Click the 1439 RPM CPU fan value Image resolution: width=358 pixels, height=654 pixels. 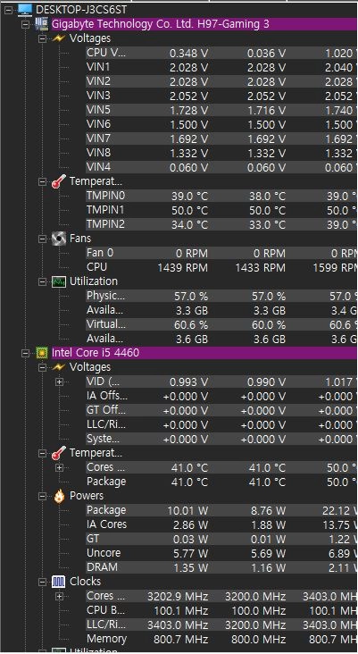point(182,268)
